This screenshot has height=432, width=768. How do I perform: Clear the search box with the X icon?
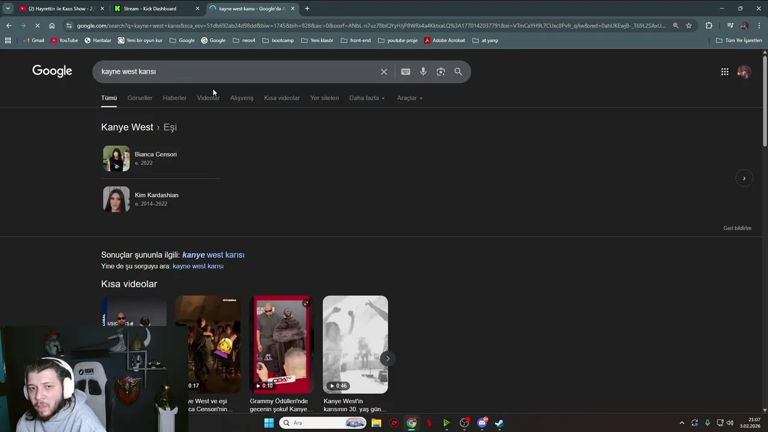tap(384, 71)
